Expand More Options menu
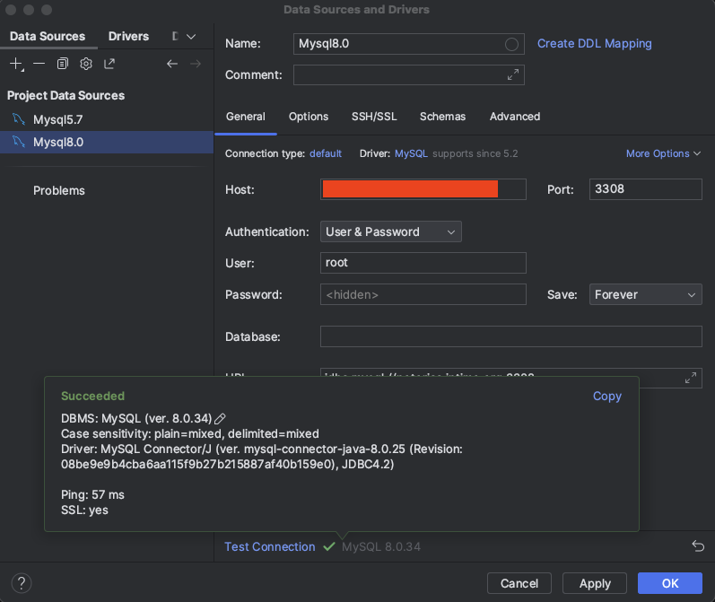The image size is (715, 602). [663, 153]
